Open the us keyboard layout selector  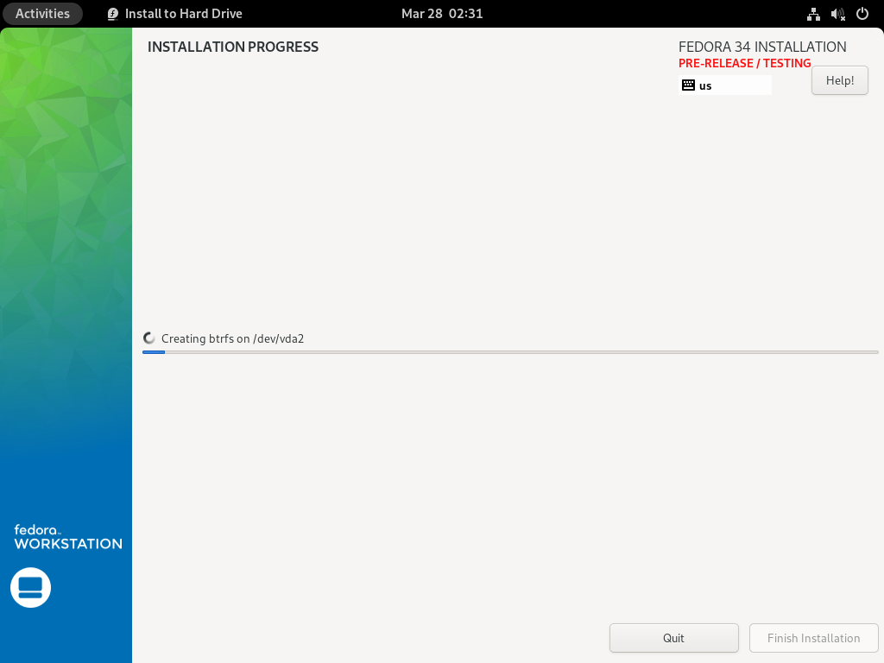pos(725,85)
